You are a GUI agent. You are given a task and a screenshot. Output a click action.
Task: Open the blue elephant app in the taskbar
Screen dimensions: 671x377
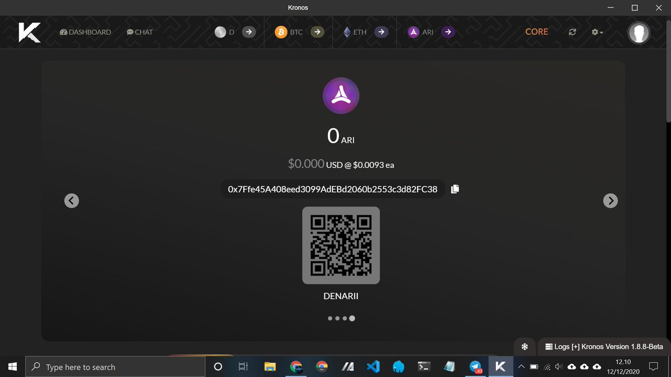click(399, 367)
